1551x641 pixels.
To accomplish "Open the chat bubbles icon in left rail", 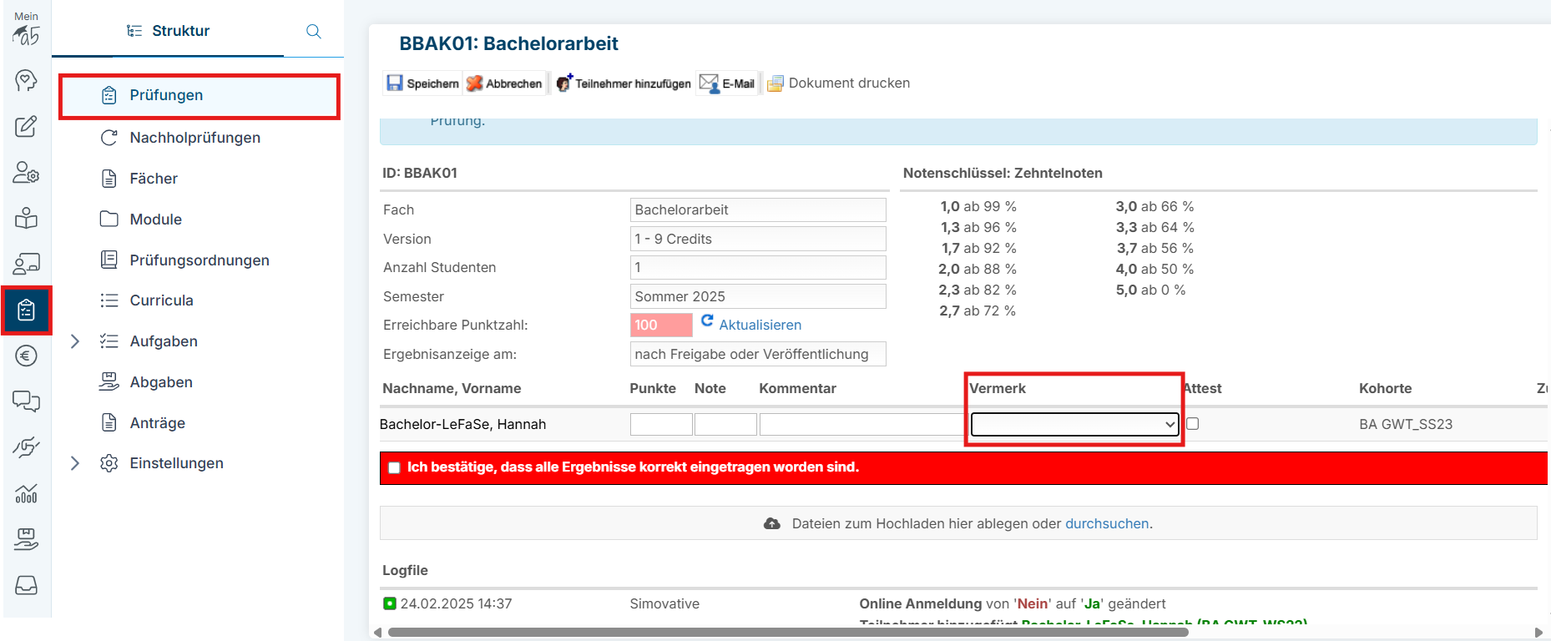I will [x=26, y=401].
